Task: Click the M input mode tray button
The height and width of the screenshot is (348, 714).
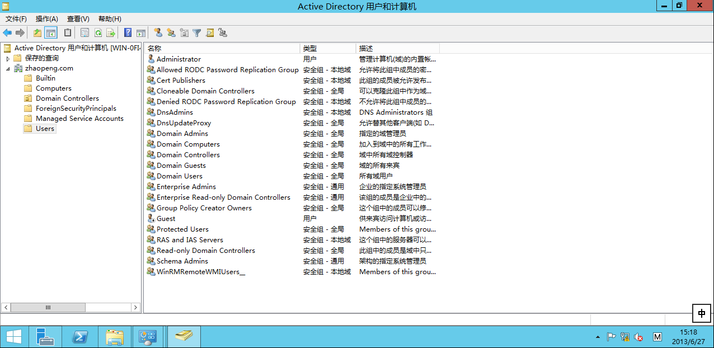Action: tap(657, 337)
